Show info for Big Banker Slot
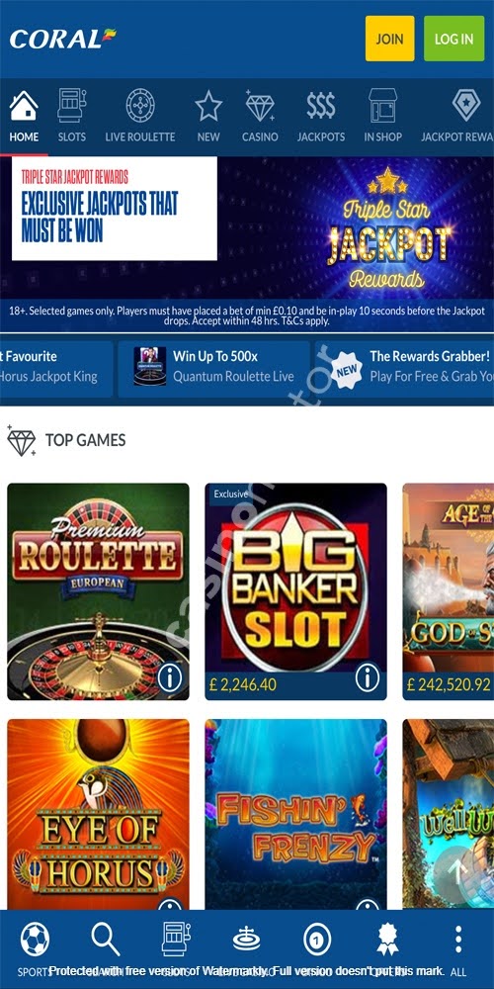The height and width of the screenshot is (989, 494). [368, 678]
